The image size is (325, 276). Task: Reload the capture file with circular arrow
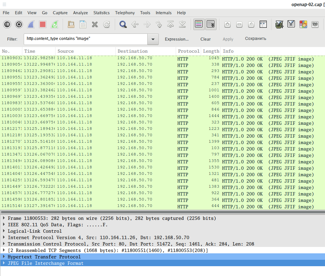tap(107, 24)
